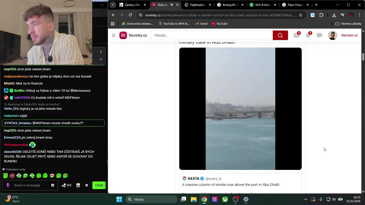Open the Chrome extensions puzzle menu
This screenshot has height=205, width=365.
321,15
